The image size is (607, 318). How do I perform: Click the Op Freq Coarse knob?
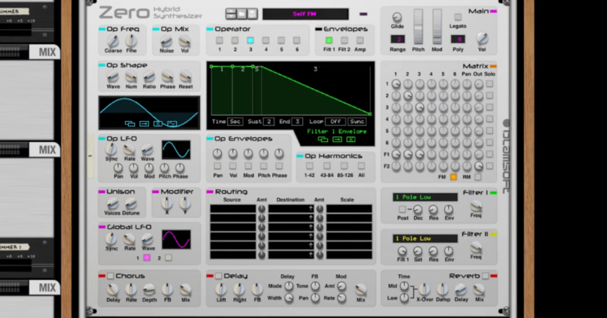point(113,41)
